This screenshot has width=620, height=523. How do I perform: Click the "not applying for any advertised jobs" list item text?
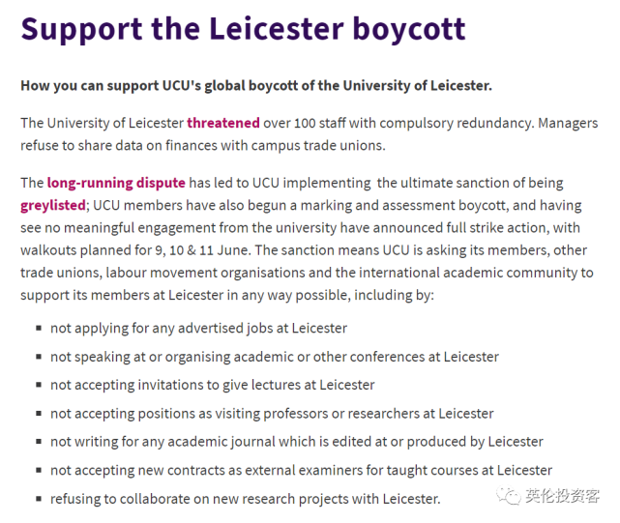(198, 329)
